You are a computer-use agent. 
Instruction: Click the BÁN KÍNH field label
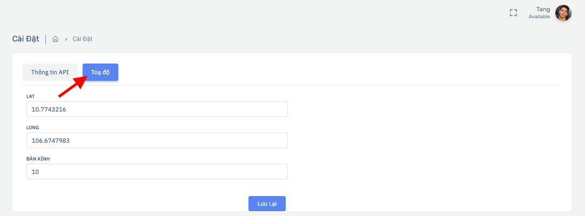[x=38, y=159]
